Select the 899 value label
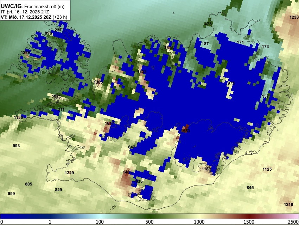 48,33
